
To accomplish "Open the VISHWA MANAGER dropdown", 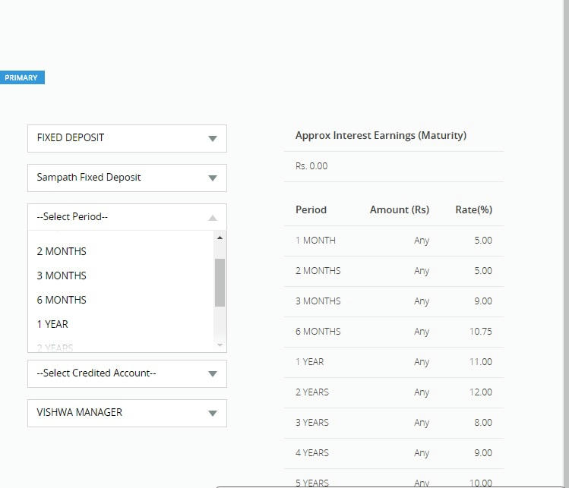I will [x=127, y=413].
